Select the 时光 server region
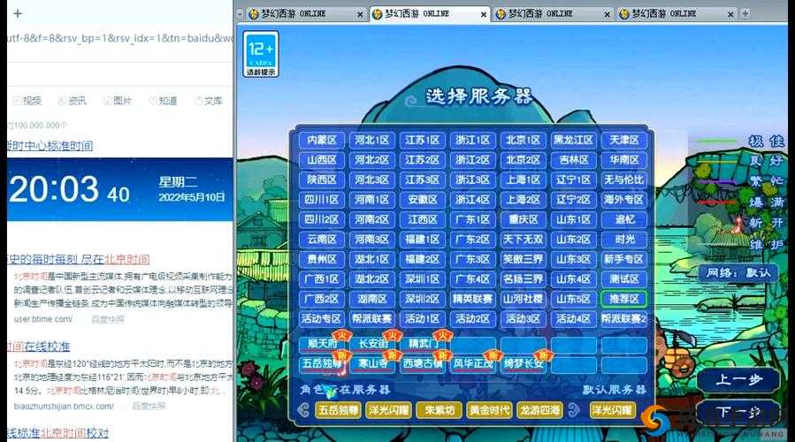The width and height of the screenshot is (795, 442). pyautogui.click(x=623, y=240)
